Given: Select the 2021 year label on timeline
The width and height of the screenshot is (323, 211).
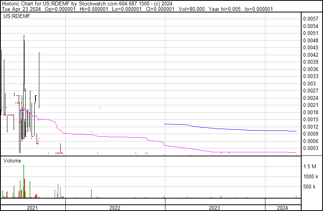Looking at the screenshot, I should pos(32,208).
